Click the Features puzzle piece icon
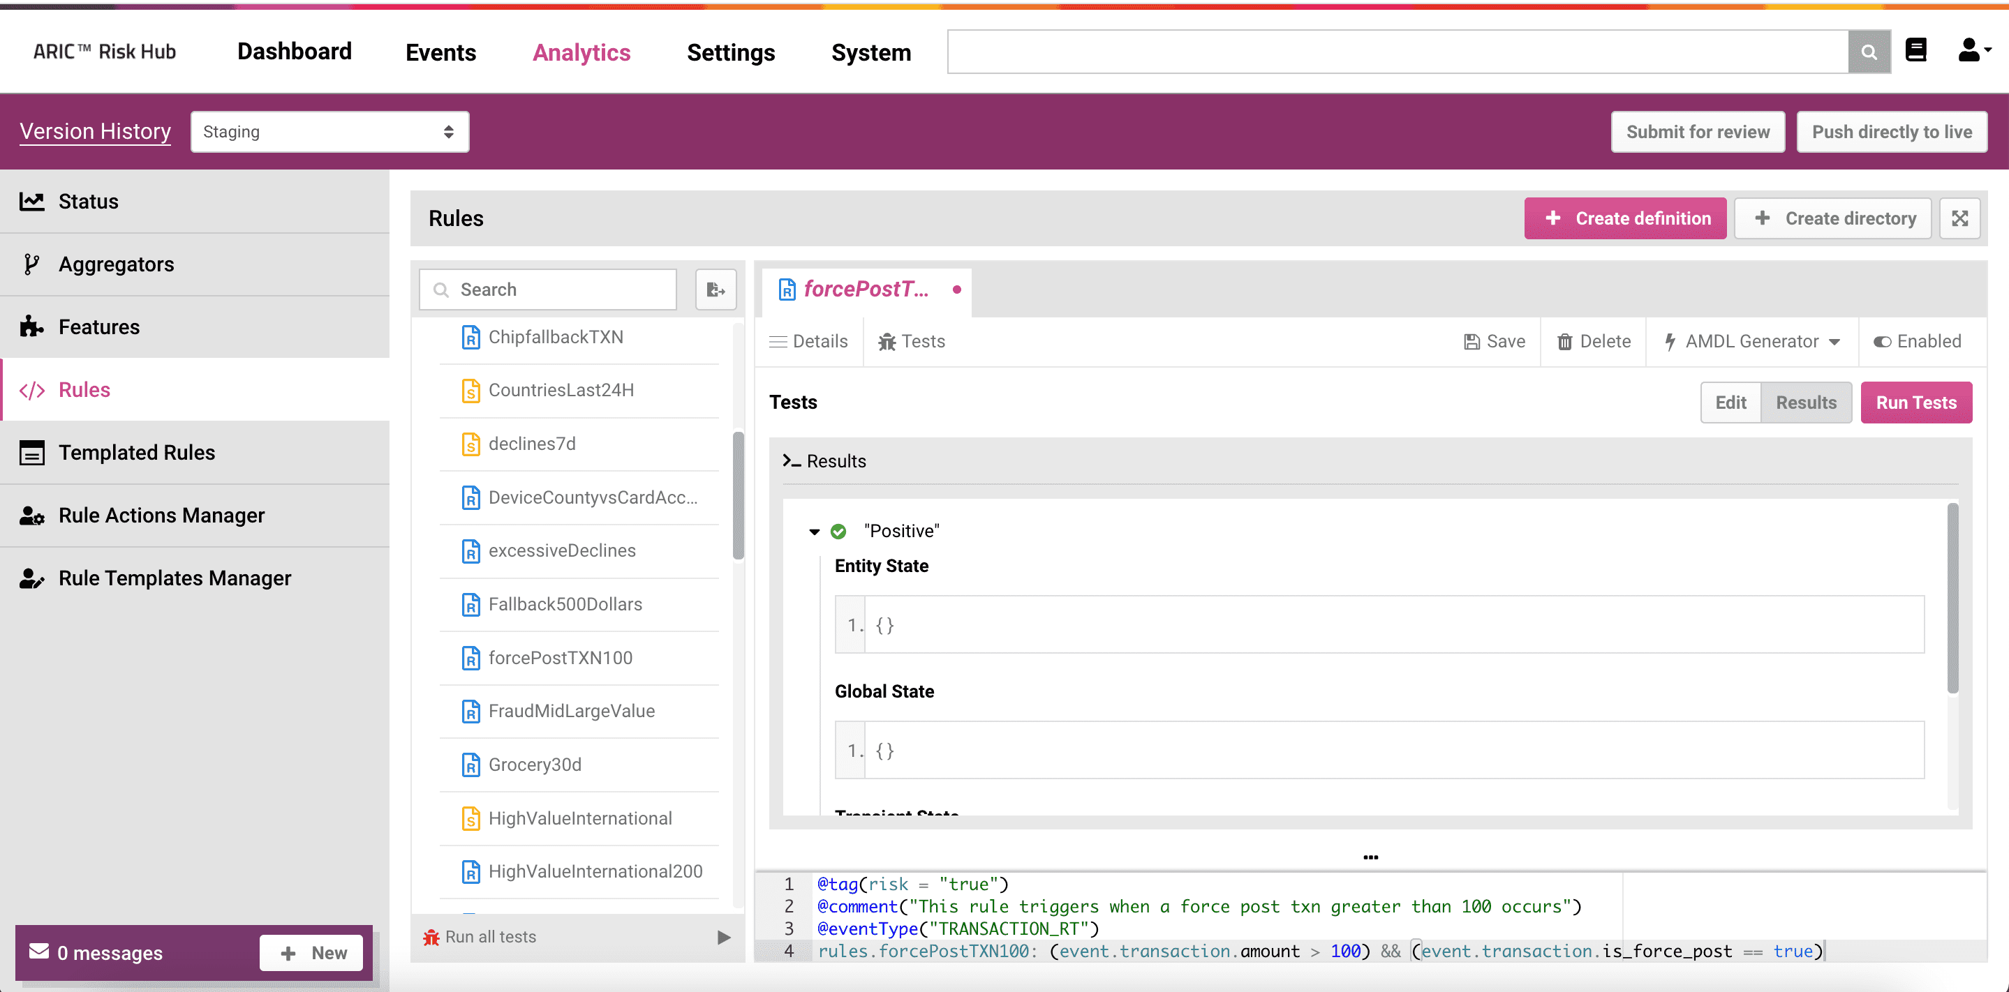This screenshot has height=992, width=2009. [x=31, y=326]
